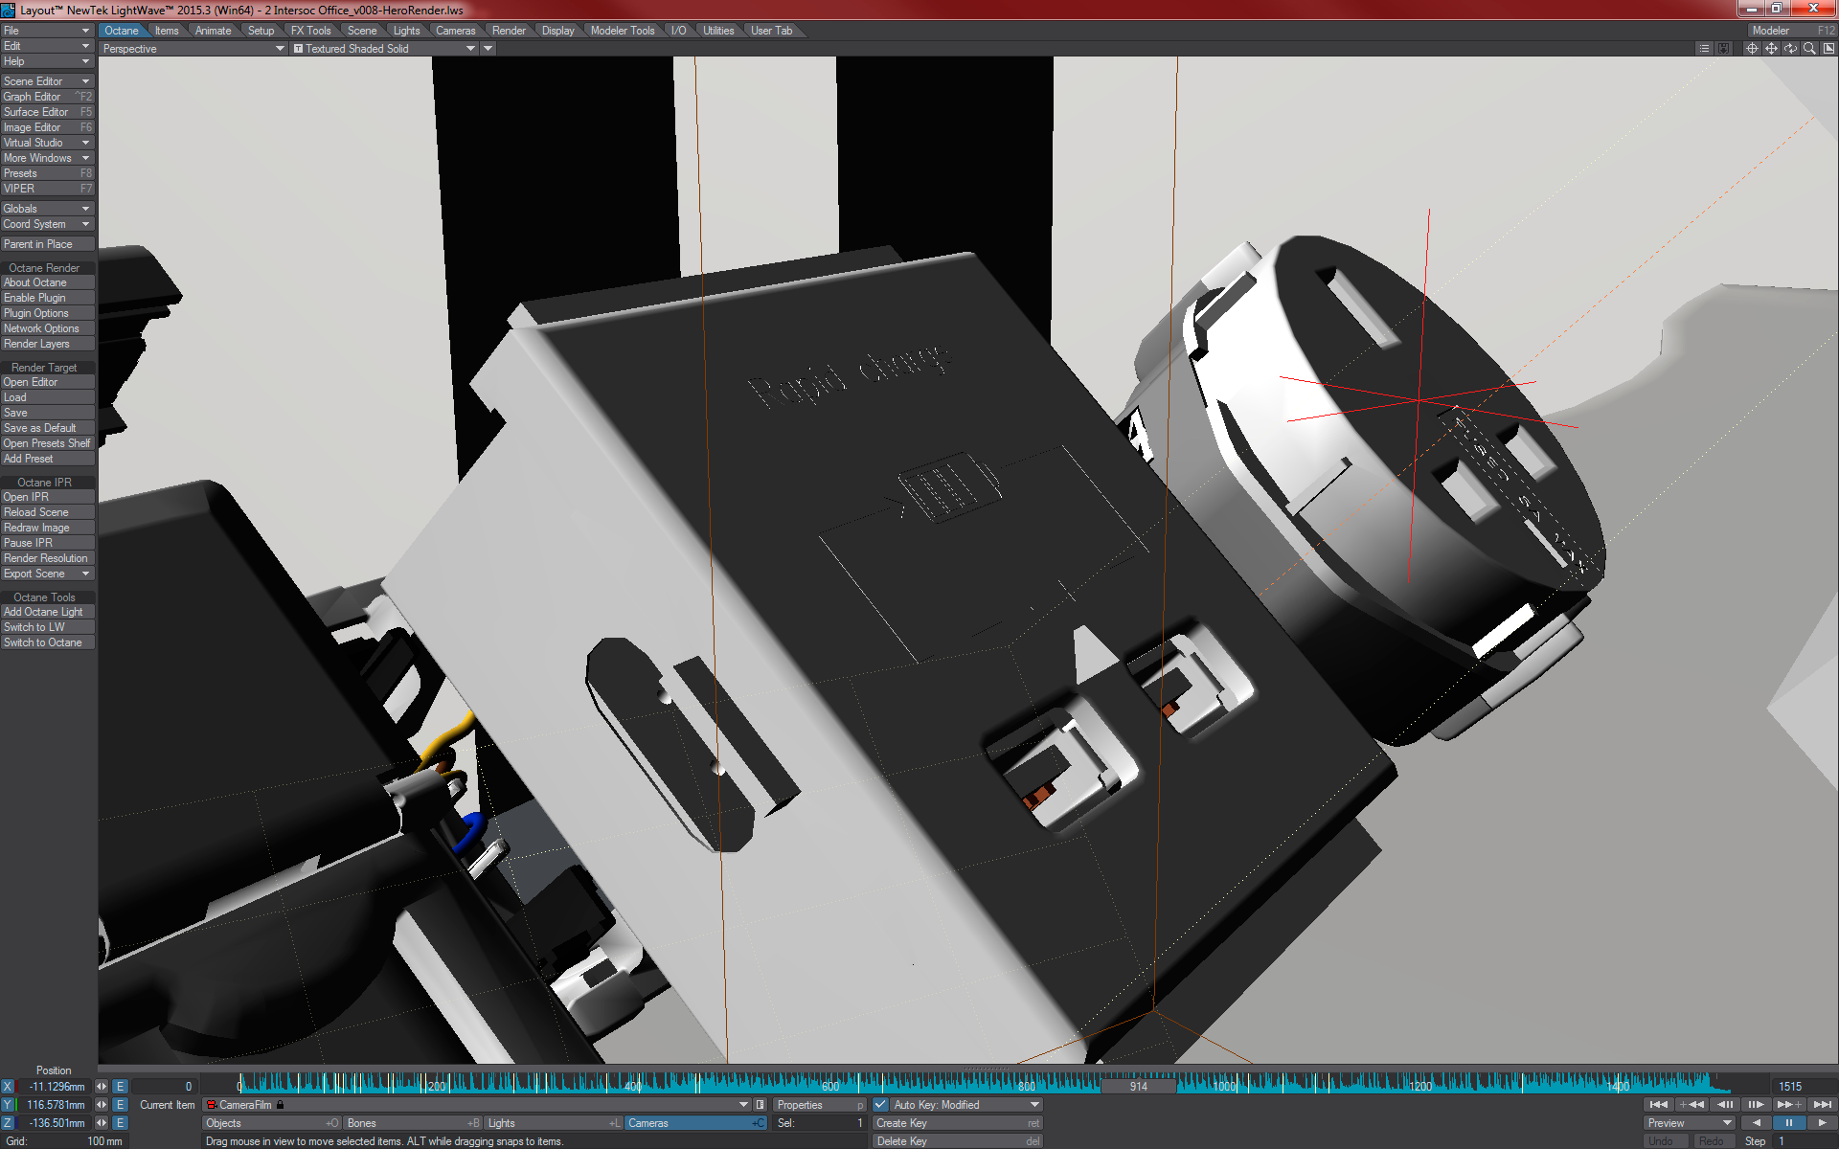This screenshot has height=1149, width=1839.
Task: Click the viewport zoom magnifier icon
Action: point(1809,49)
